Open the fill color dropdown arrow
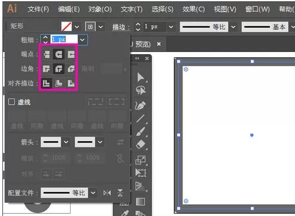Screen dimensions: 295x216 tap(77, 27)
